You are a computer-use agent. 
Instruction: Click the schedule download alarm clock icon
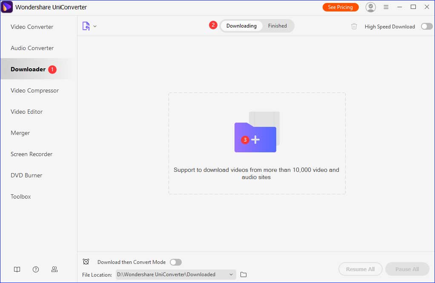coord(86,262)
